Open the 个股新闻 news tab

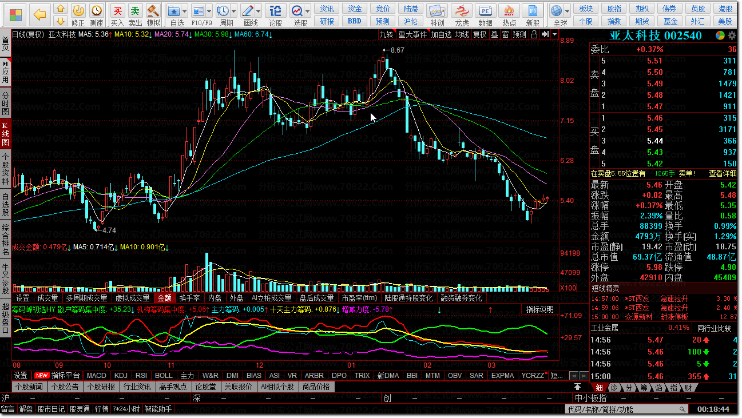(x=29, y=387)
